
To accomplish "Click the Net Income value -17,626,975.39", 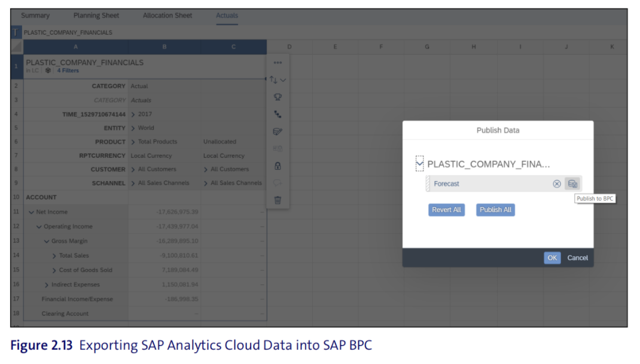I will [x=177, y=212].
